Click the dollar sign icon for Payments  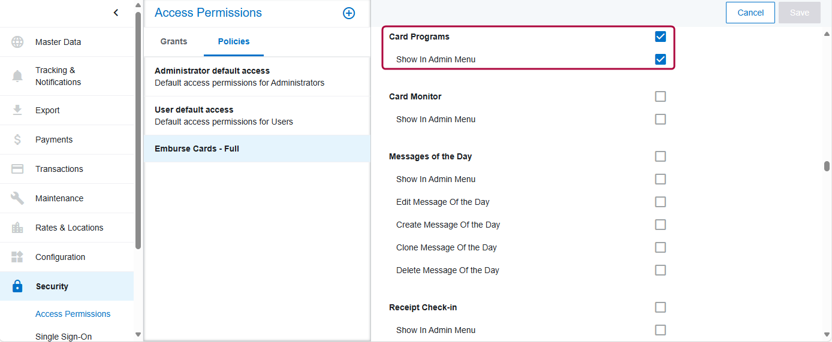click(17, 140)
